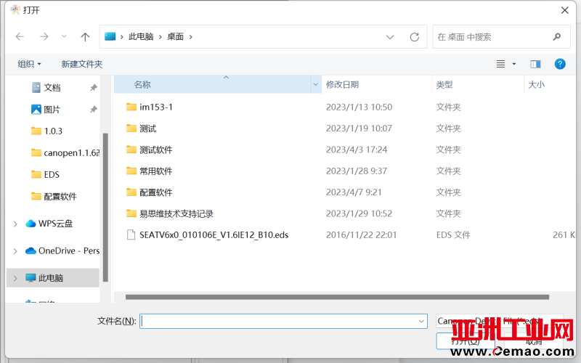Click the search magnifier icon
This screenshot has width=581, height=363.
[556, 37]
